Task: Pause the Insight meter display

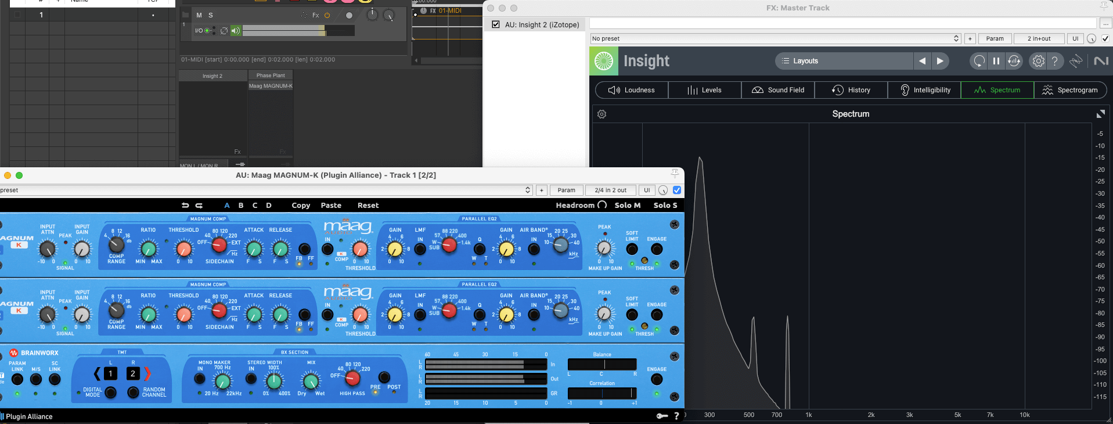Action: click(996, 61)
